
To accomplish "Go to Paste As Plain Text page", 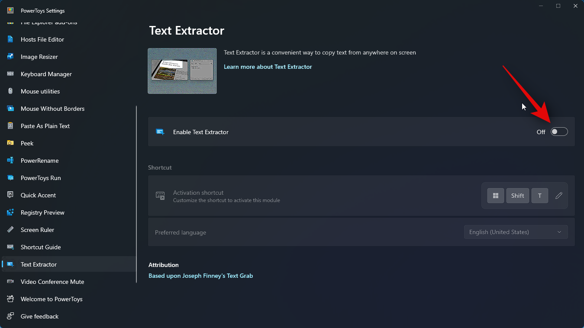I will point(45,126).
